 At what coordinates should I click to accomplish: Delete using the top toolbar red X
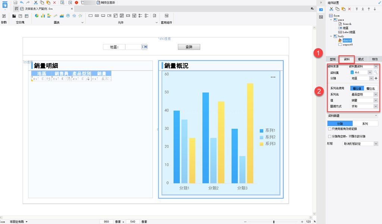(54, 3)
